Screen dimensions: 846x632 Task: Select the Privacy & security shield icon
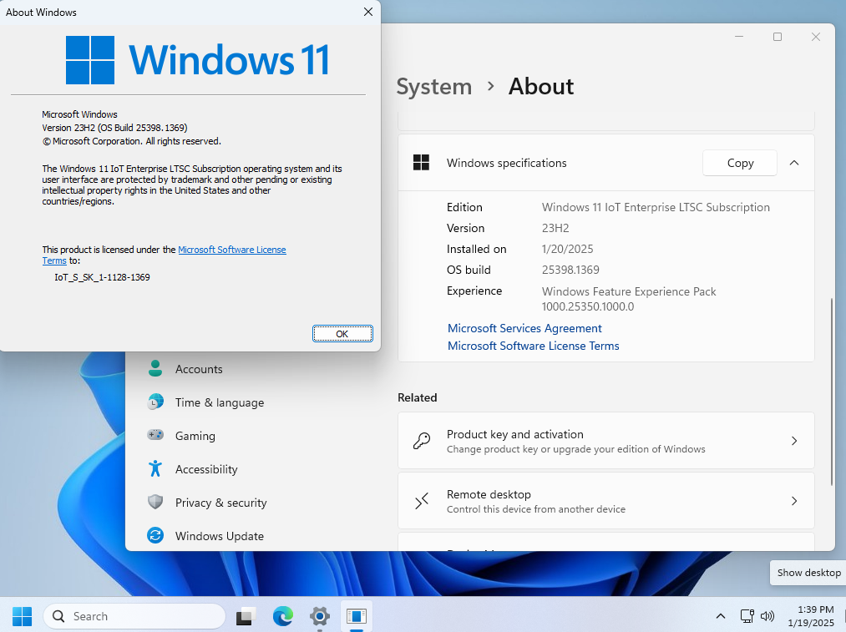(155, 502)
